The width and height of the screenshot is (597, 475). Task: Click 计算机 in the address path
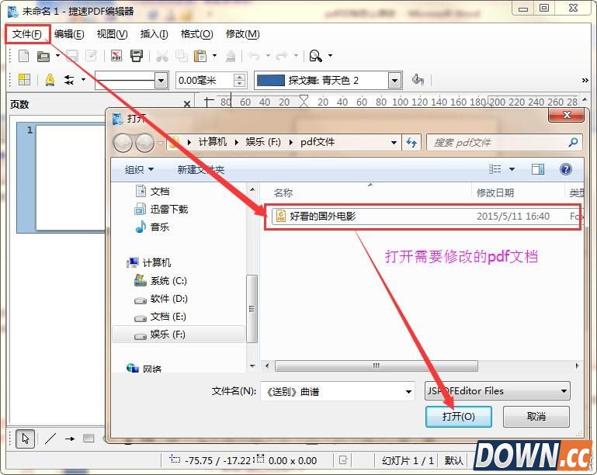213,142
